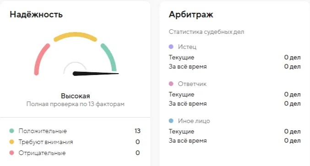310x166 pixels.
Task: Click the Надёжность card heading
Action: pos(36,15)
